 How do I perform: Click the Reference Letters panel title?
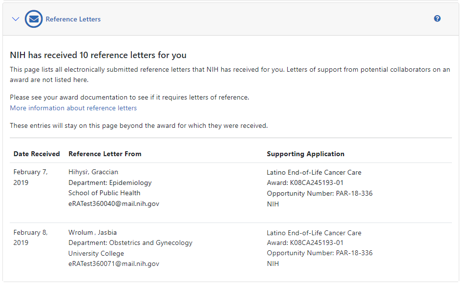73,20
